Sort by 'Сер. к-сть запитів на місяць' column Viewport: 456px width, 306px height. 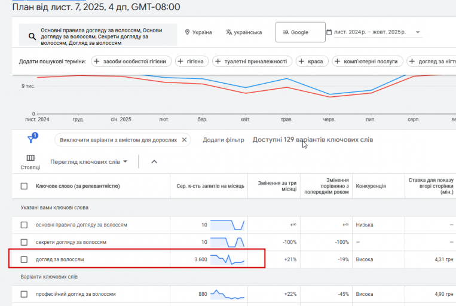[x=210, y=186]
